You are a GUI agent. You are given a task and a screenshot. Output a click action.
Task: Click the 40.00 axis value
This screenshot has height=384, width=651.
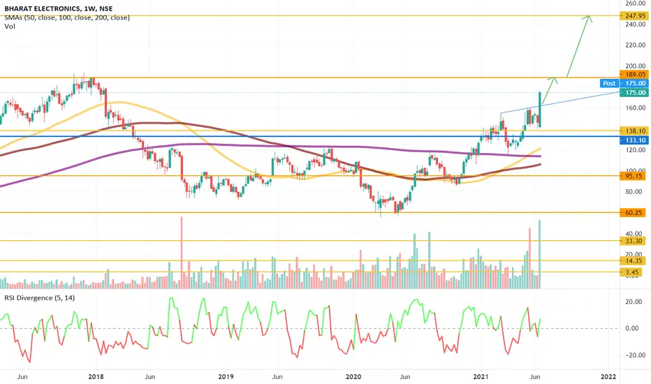click(x=634, y=233)
